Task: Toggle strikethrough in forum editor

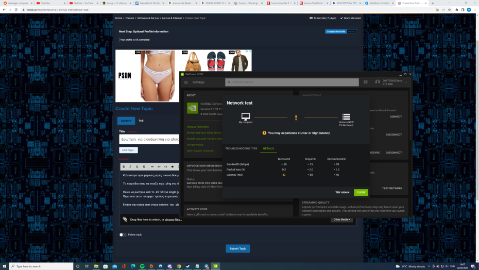Action: [x=144, y=167]
